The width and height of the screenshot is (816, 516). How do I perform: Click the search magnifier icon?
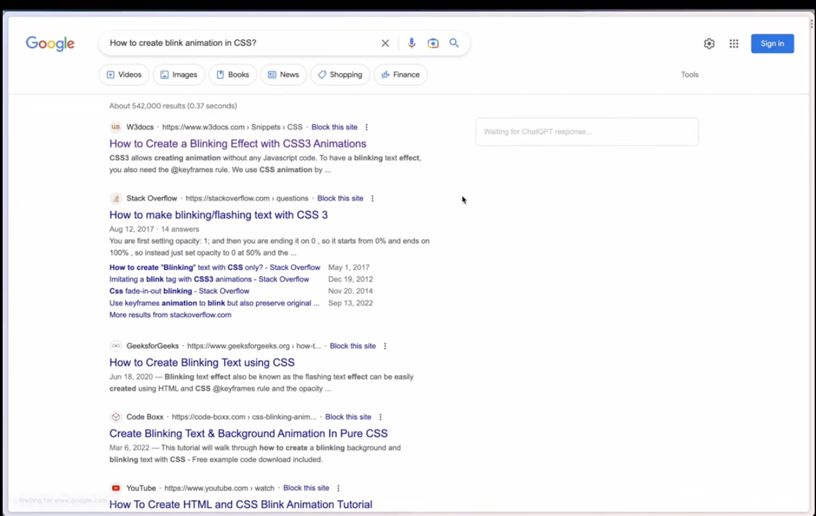tap(454, 43)
